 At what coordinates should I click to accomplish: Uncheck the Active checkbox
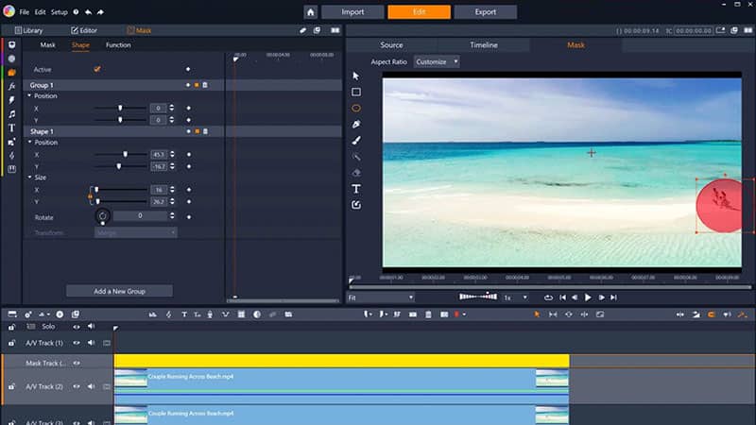pos(97,69)
